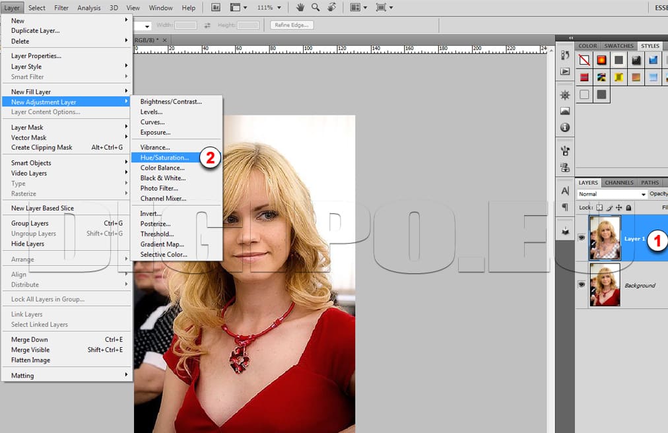Hide Layer 1 using its eye icon
The width and height of the screenshot is (668, 433).
tap(582, 238)
